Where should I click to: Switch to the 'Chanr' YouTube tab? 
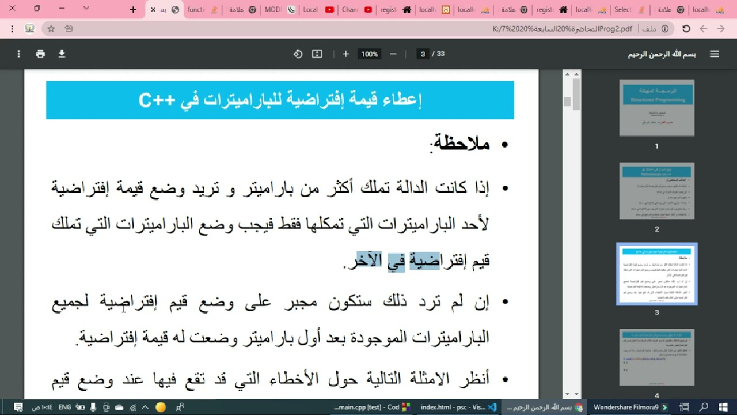pos(356,10)
